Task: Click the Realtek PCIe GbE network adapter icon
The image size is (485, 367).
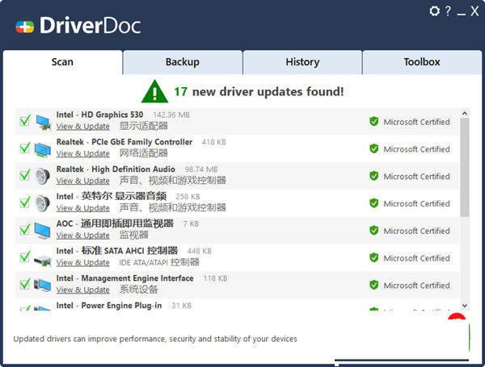Action: click(43, 150)
